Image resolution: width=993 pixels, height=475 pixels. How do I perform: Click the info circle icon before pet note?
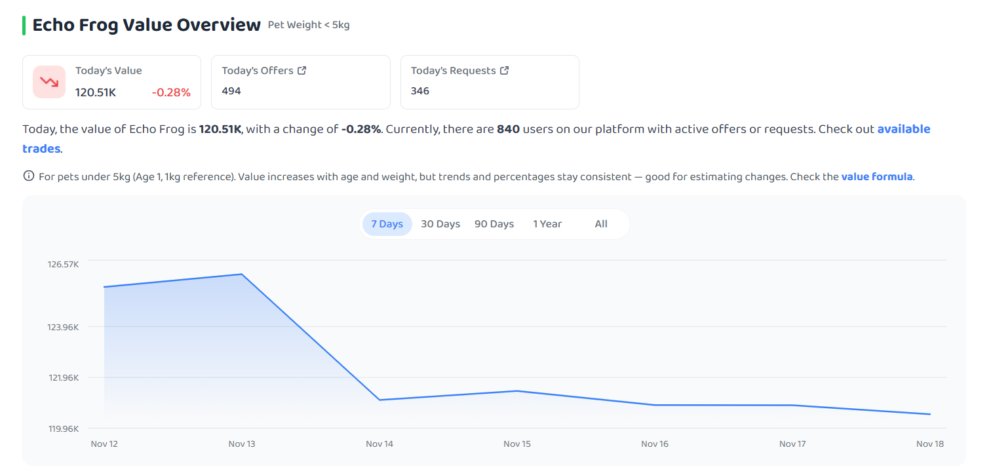28,176
